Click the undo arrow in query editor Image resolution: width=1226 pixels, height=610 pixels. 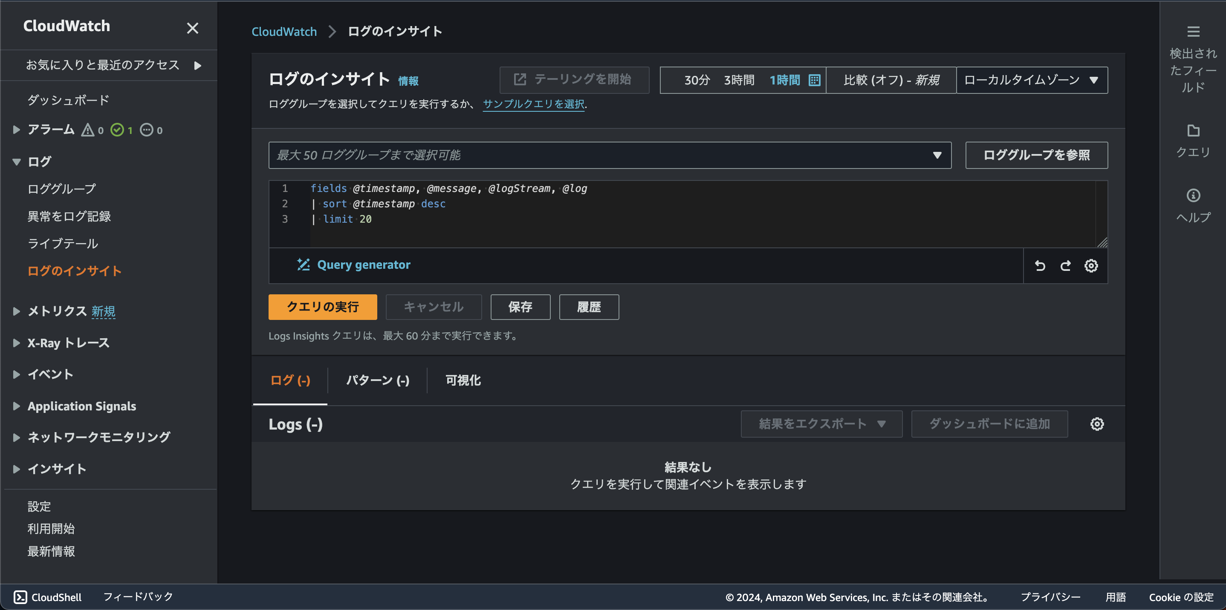pos(1040,266)
